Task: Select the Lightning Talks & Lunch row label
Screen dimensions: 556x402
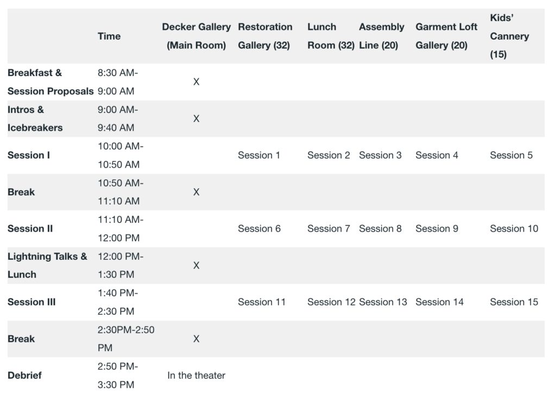Action: pyautogui.click(x=47, y=265)
